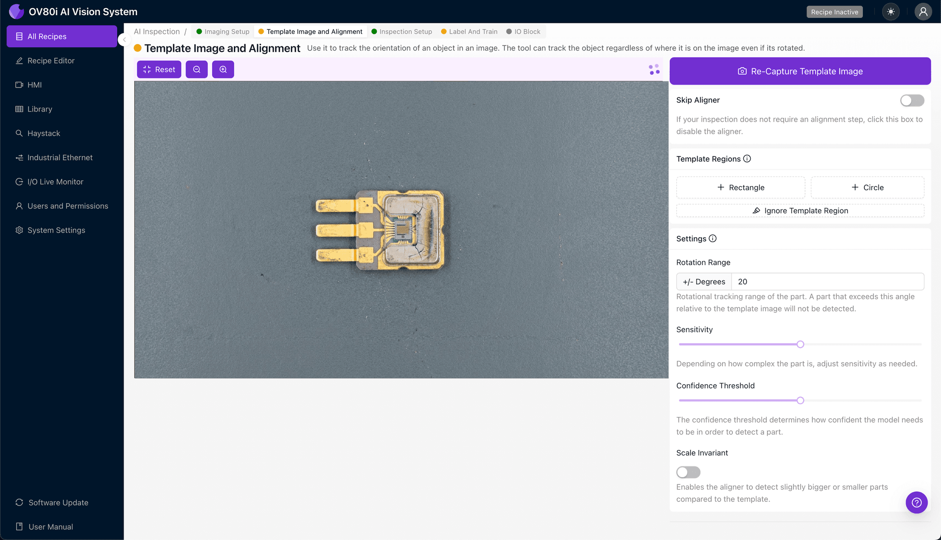Click the Rotation Range degrees input
Screen dimensions: 941x540
pos(828,282)
